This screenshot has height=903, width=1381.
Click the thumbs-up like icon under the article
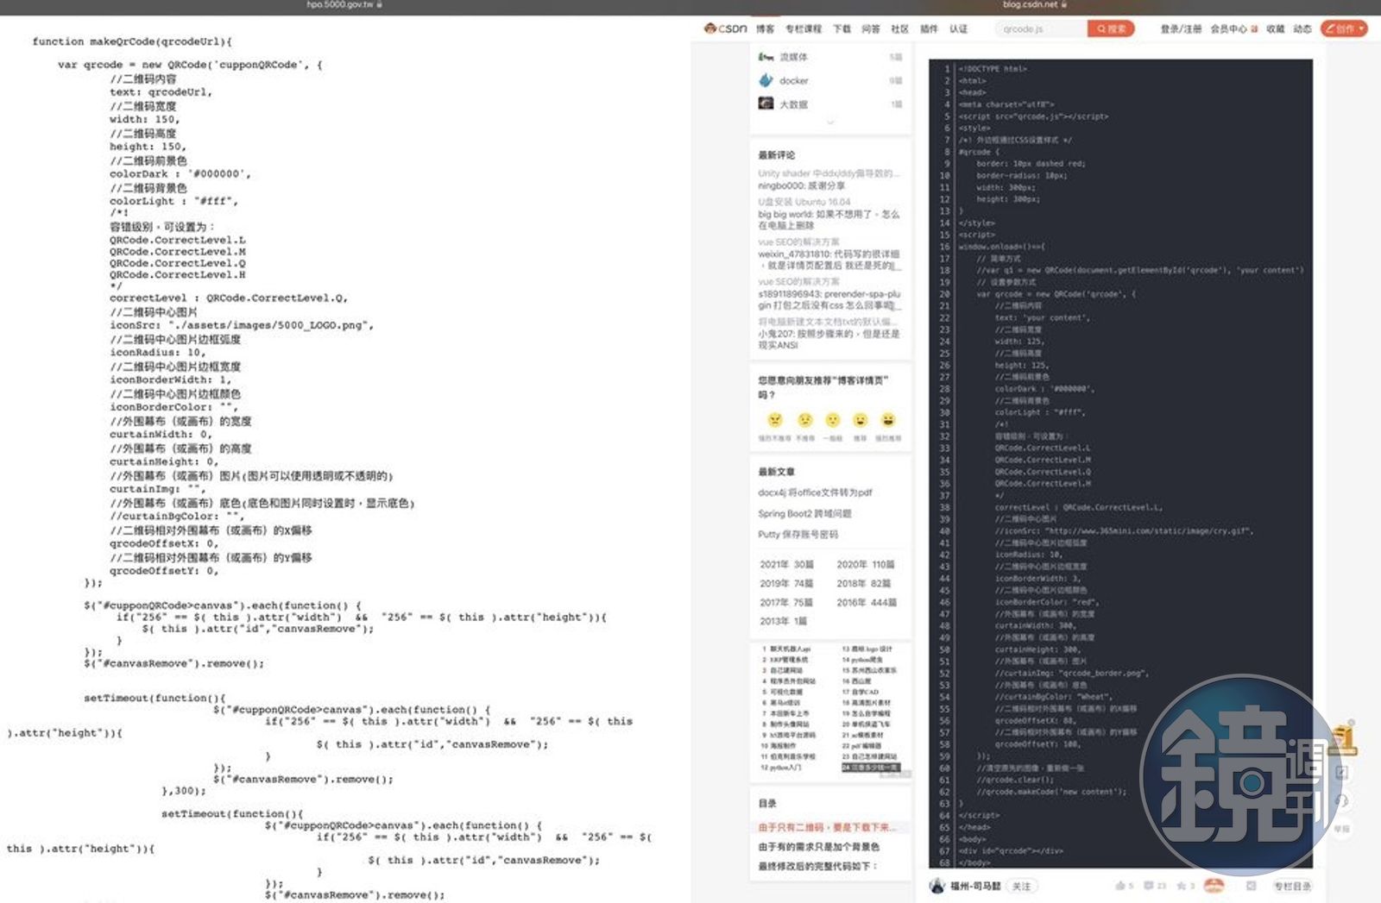1120,886
